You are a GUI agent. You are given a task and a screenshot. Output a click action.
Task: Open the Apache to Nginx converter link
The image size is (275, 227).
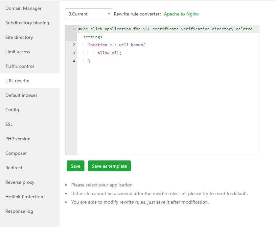coord(181,14)
